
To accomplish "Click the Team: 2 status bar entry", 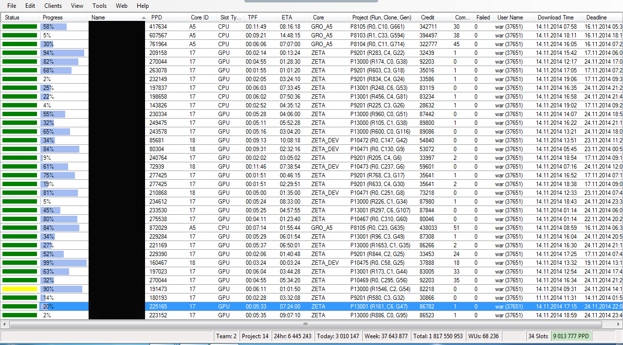I will pyautogui.click(x=226, y=336).
